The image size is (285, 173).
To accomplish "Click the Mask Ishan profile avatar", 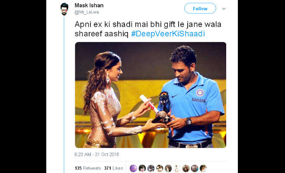I will point(64,9).
